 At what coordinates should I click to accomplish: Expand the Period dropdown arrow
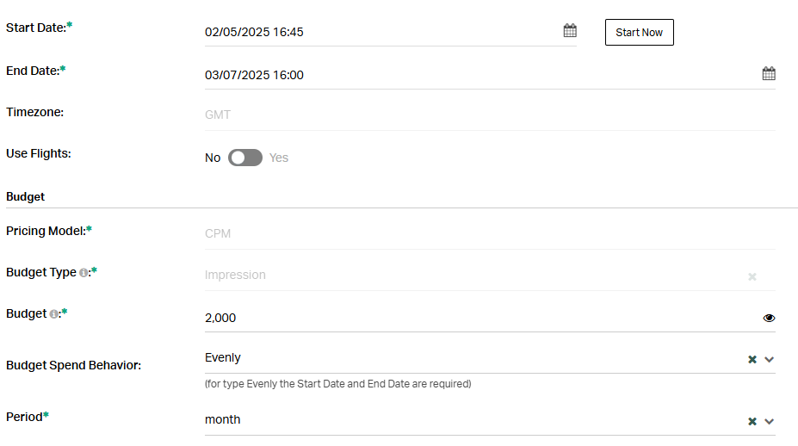[x=770, y=421]
